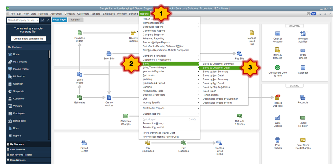Open Enter Bills icon
The width and height of the screenshot is (333, 164).
pos(109,53)
